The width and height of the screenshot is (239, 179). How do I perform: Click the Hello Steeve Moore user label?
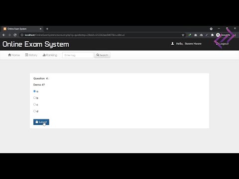tap(186, 44)
